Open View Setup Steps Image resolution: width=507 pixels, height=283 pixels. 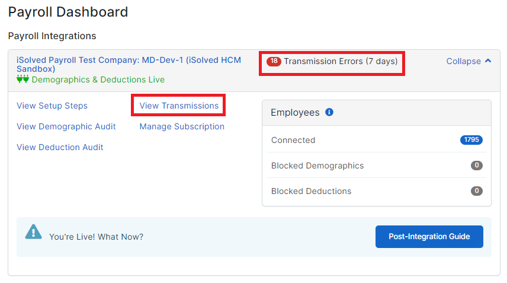(52, 106)
